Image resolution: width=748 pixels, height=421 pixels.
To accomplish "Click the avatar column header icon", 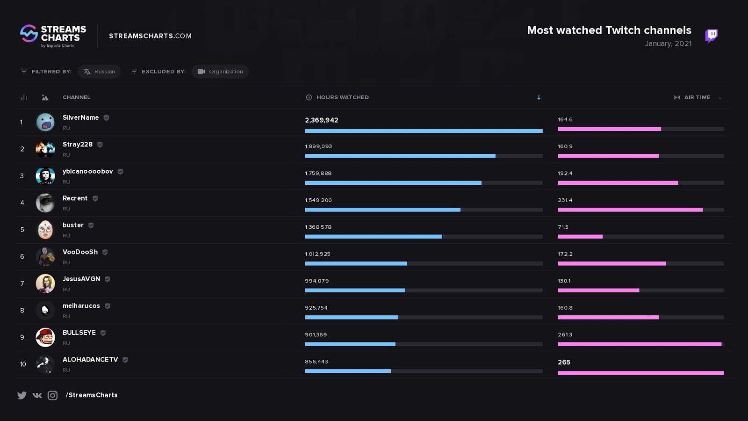I will tap(45, 97).
